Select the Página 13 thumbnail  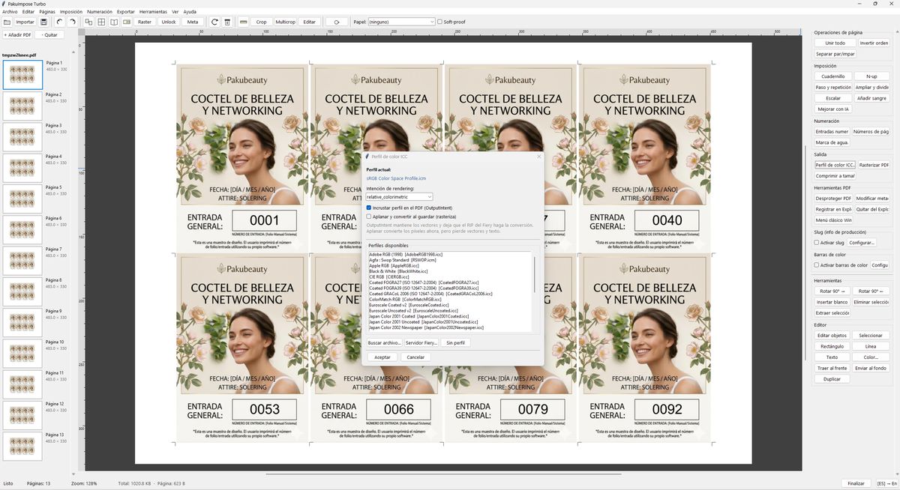point(22,446)
